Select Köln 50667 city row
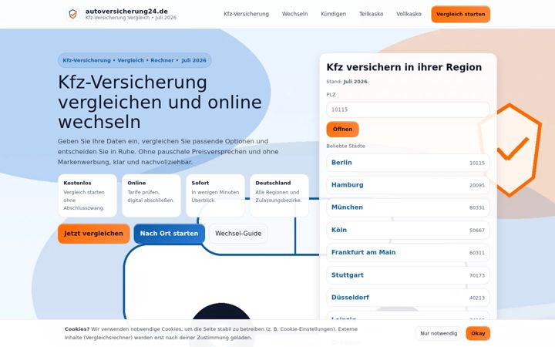This screenshot has height=347, width=555. point(408,230)
